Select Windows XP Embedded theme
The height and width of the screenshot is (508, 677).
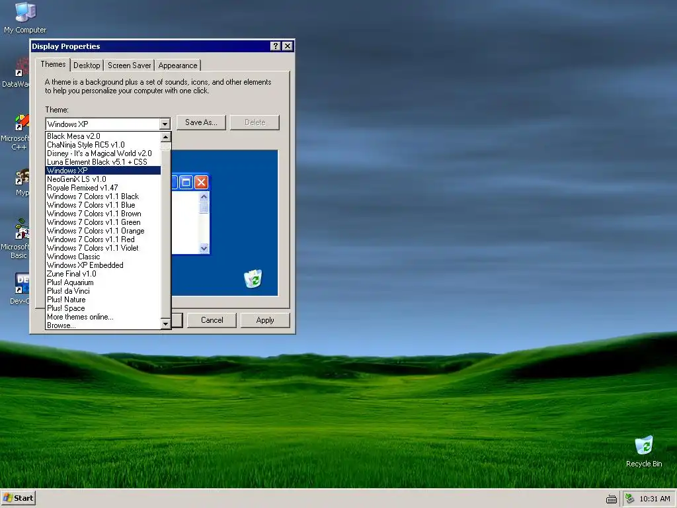(103, 265)
